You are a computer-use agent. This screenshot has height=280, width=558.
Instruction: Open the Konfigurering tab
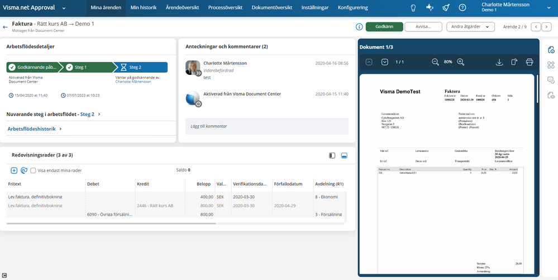pos(352,7)
